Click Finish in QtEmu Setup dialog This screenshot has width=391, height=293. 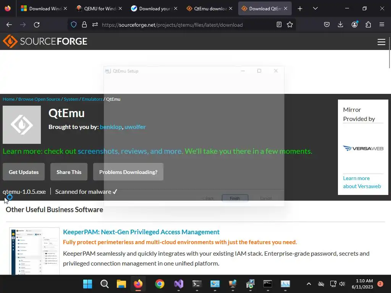coord(235,198)
